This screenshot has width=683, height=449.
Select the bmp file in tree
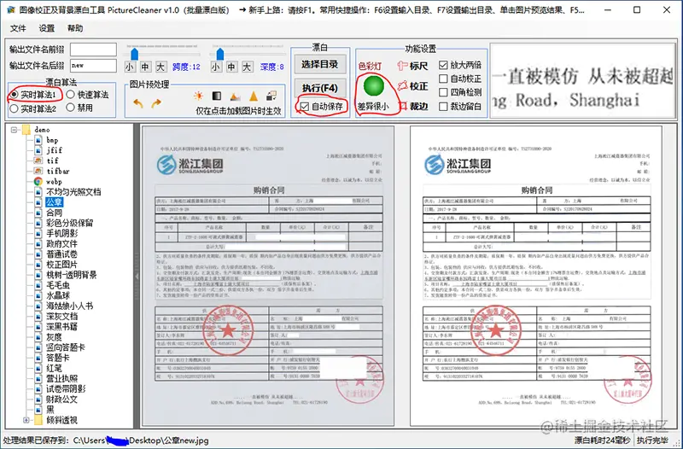(x=52, y=140)
